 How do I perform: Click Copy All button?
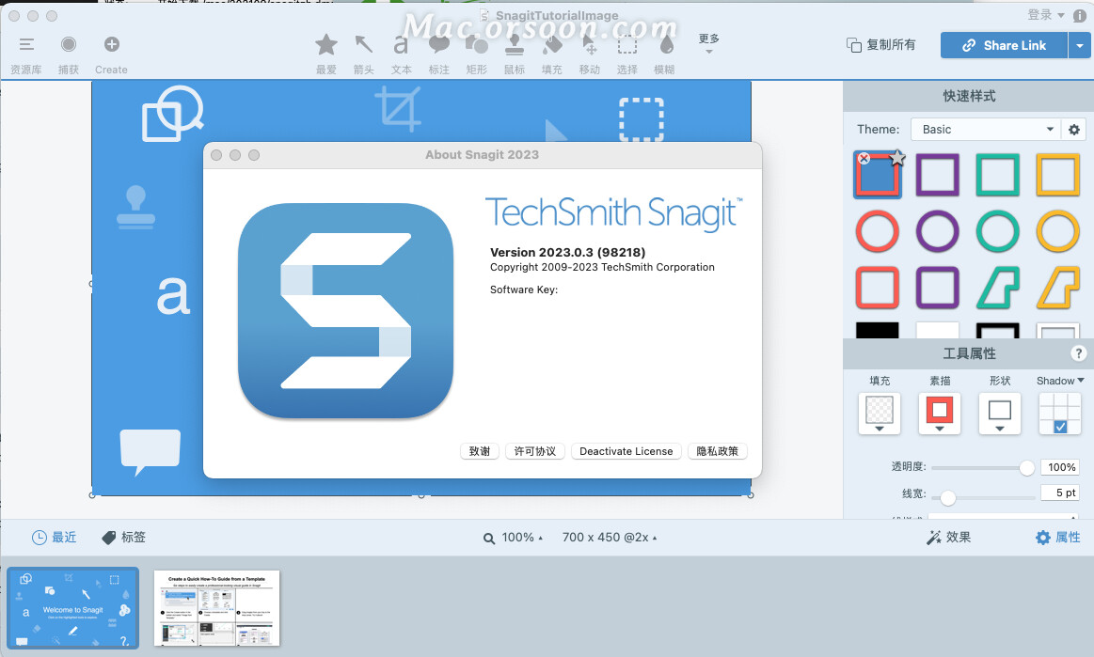tap(880, 44)
